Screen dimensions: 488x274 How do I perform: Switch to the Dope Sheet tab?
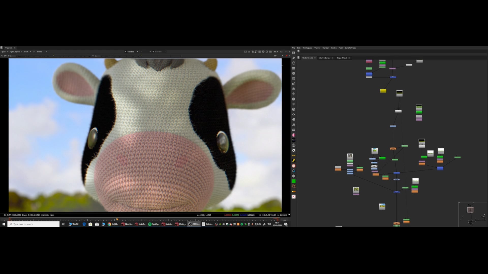[342, 58]
